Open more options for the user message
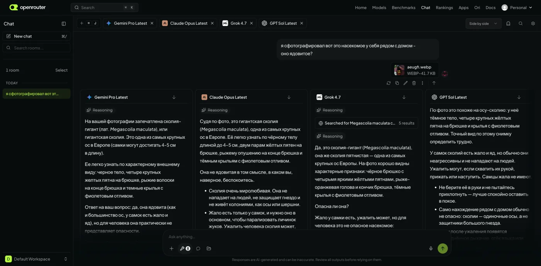 422,83
